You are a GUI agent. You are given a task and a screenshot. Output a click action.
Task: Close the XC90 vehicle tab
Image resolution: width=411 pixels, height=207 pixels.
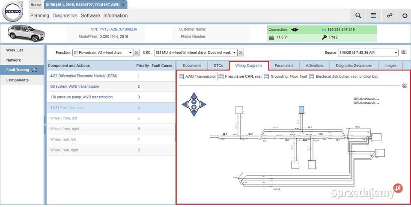click(x=123, y=5)
